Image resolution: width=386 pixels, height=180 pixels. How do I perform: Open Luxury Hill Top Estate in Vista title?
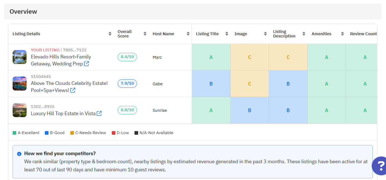pos(63,113)
